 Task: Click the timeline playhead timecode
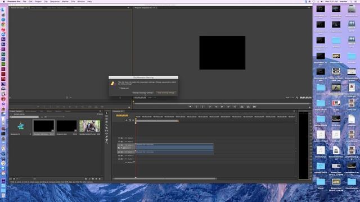click(122, 116)
